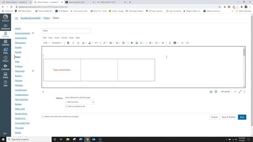253x142 pixels.
Task: Open Calendar in the global navigation
Action: [6, 43]
